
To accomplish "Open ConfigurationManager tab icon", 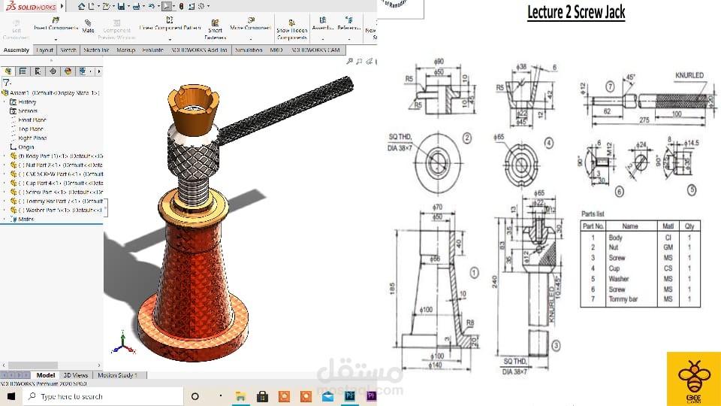I will click(38, 71).
